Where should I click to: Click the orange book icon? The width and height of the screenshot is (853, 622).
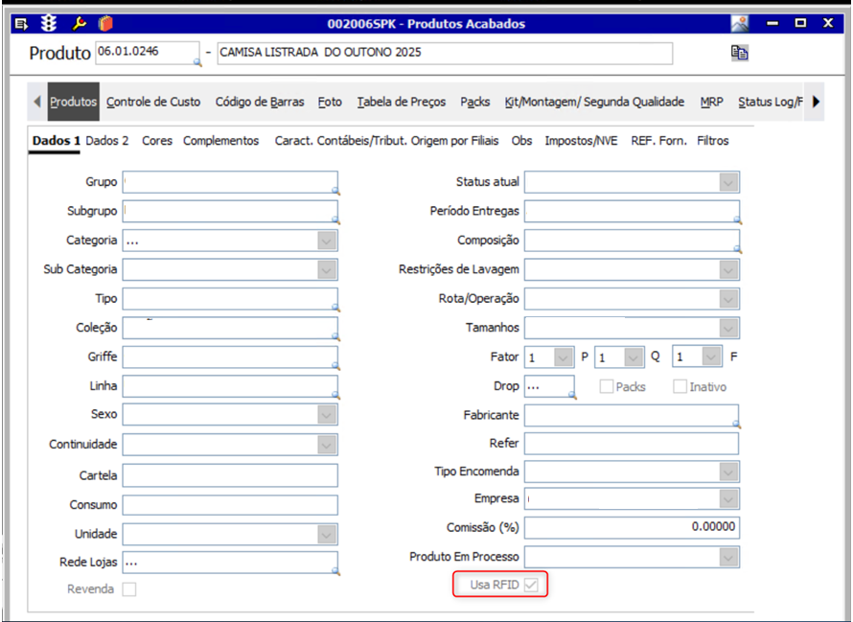point(105,23)
